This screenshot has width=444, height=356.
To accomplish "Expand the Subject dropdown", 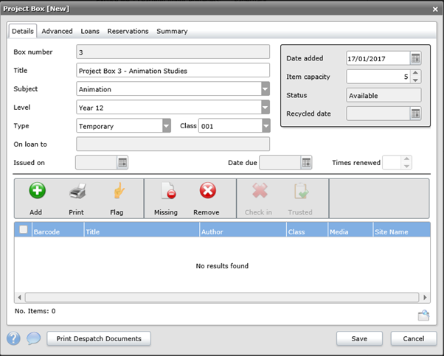I will [265, 89].
